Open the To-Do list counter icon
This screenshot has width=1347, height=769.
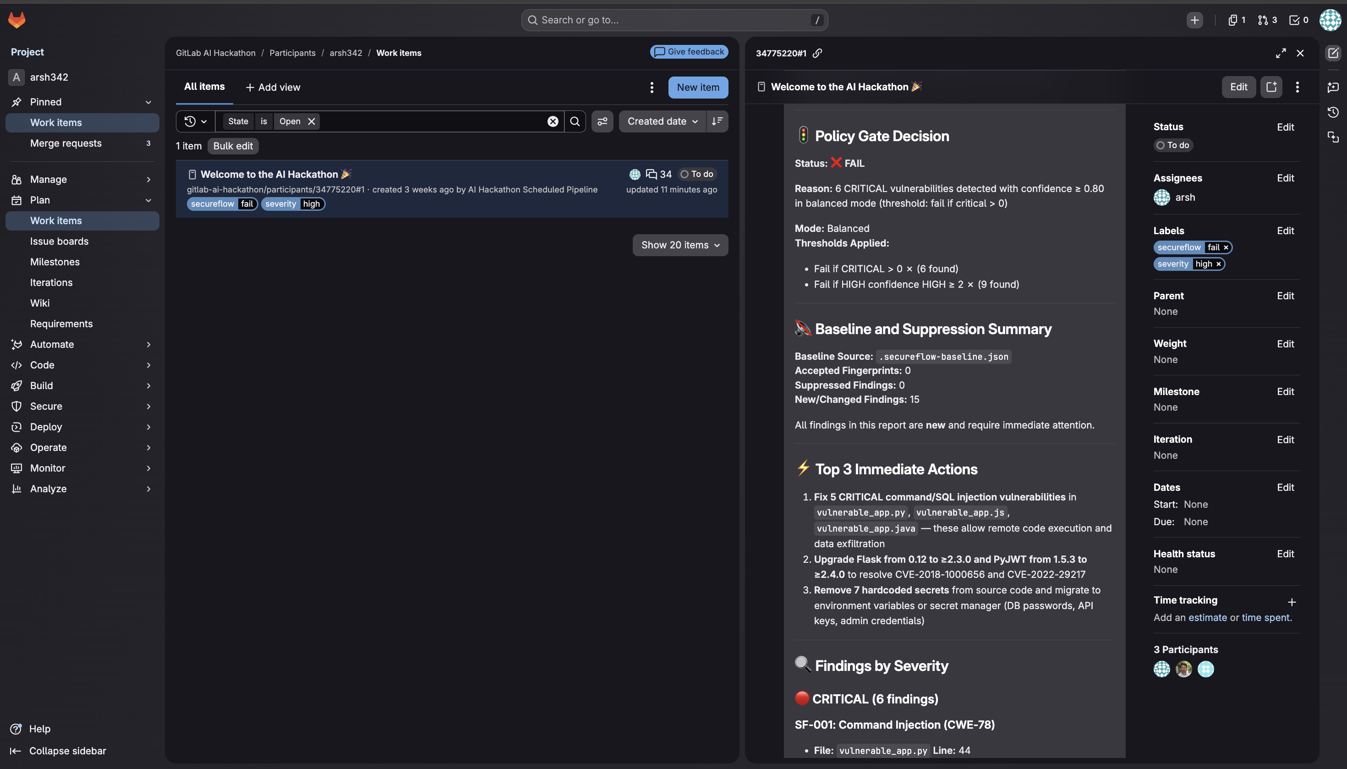(x=1298, y=20)
